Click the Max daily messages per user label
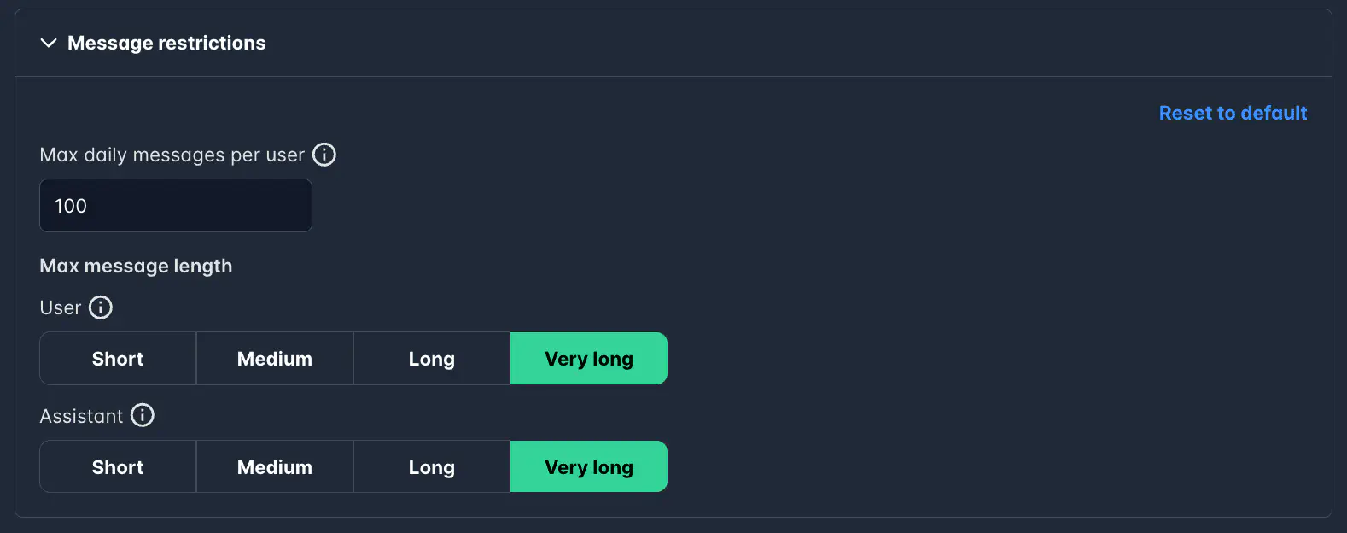Image resolution: width=1347 pixels, height=533 pixels. (x=172, y=155)
